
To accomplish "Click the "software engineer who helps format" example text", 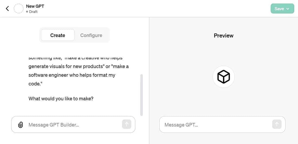I will [x=72, y=75].
